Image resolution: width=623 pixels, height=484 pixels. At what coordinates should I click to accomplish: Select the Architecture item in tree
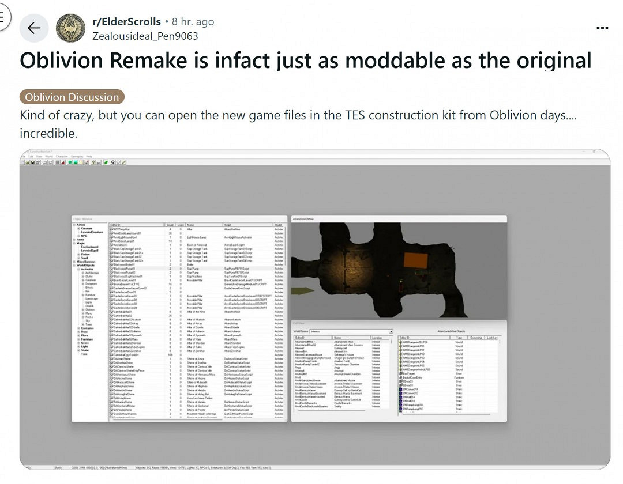92,273
